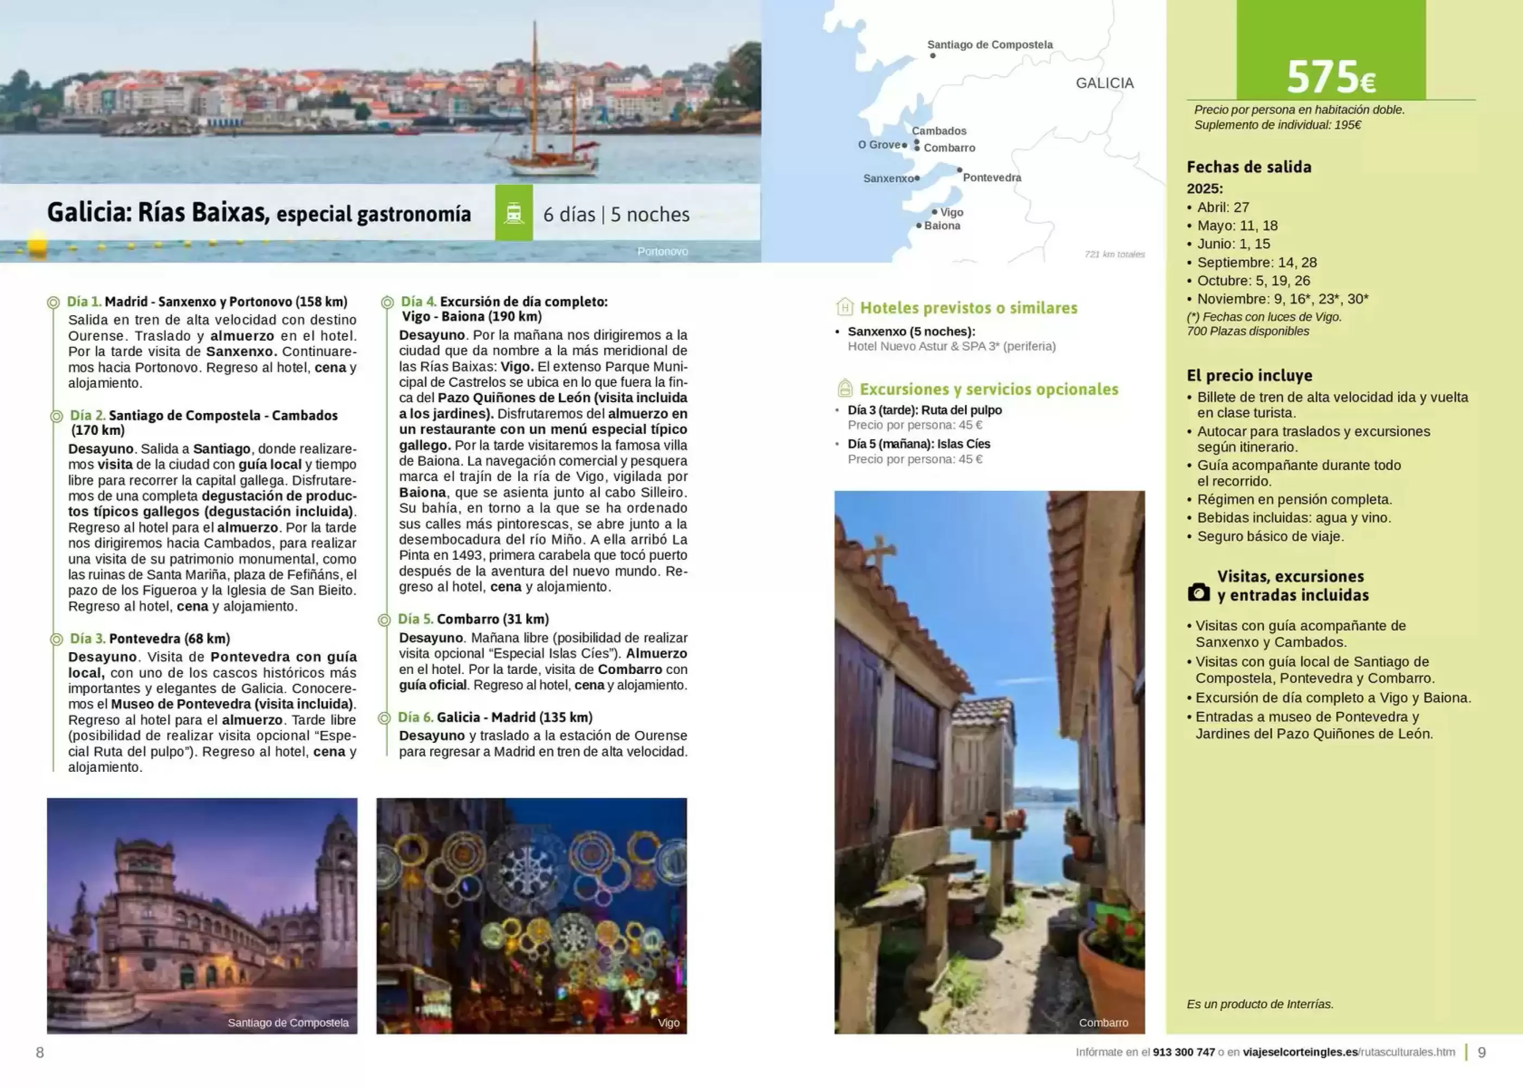This screenshot has height=1087, width=1523.
Task: Click 'Excursión de día completo a Vigo y Baiona' bullet
Action: click(1333, 697)
